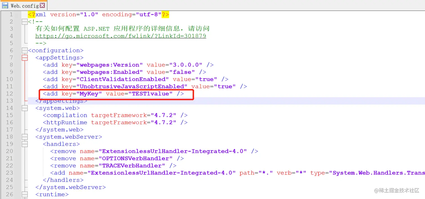Image resolution: width=425 pixels, height=199 pixels.
Task: Collapse the <configuration> fold marker on line 6
Action: point(25,51)
